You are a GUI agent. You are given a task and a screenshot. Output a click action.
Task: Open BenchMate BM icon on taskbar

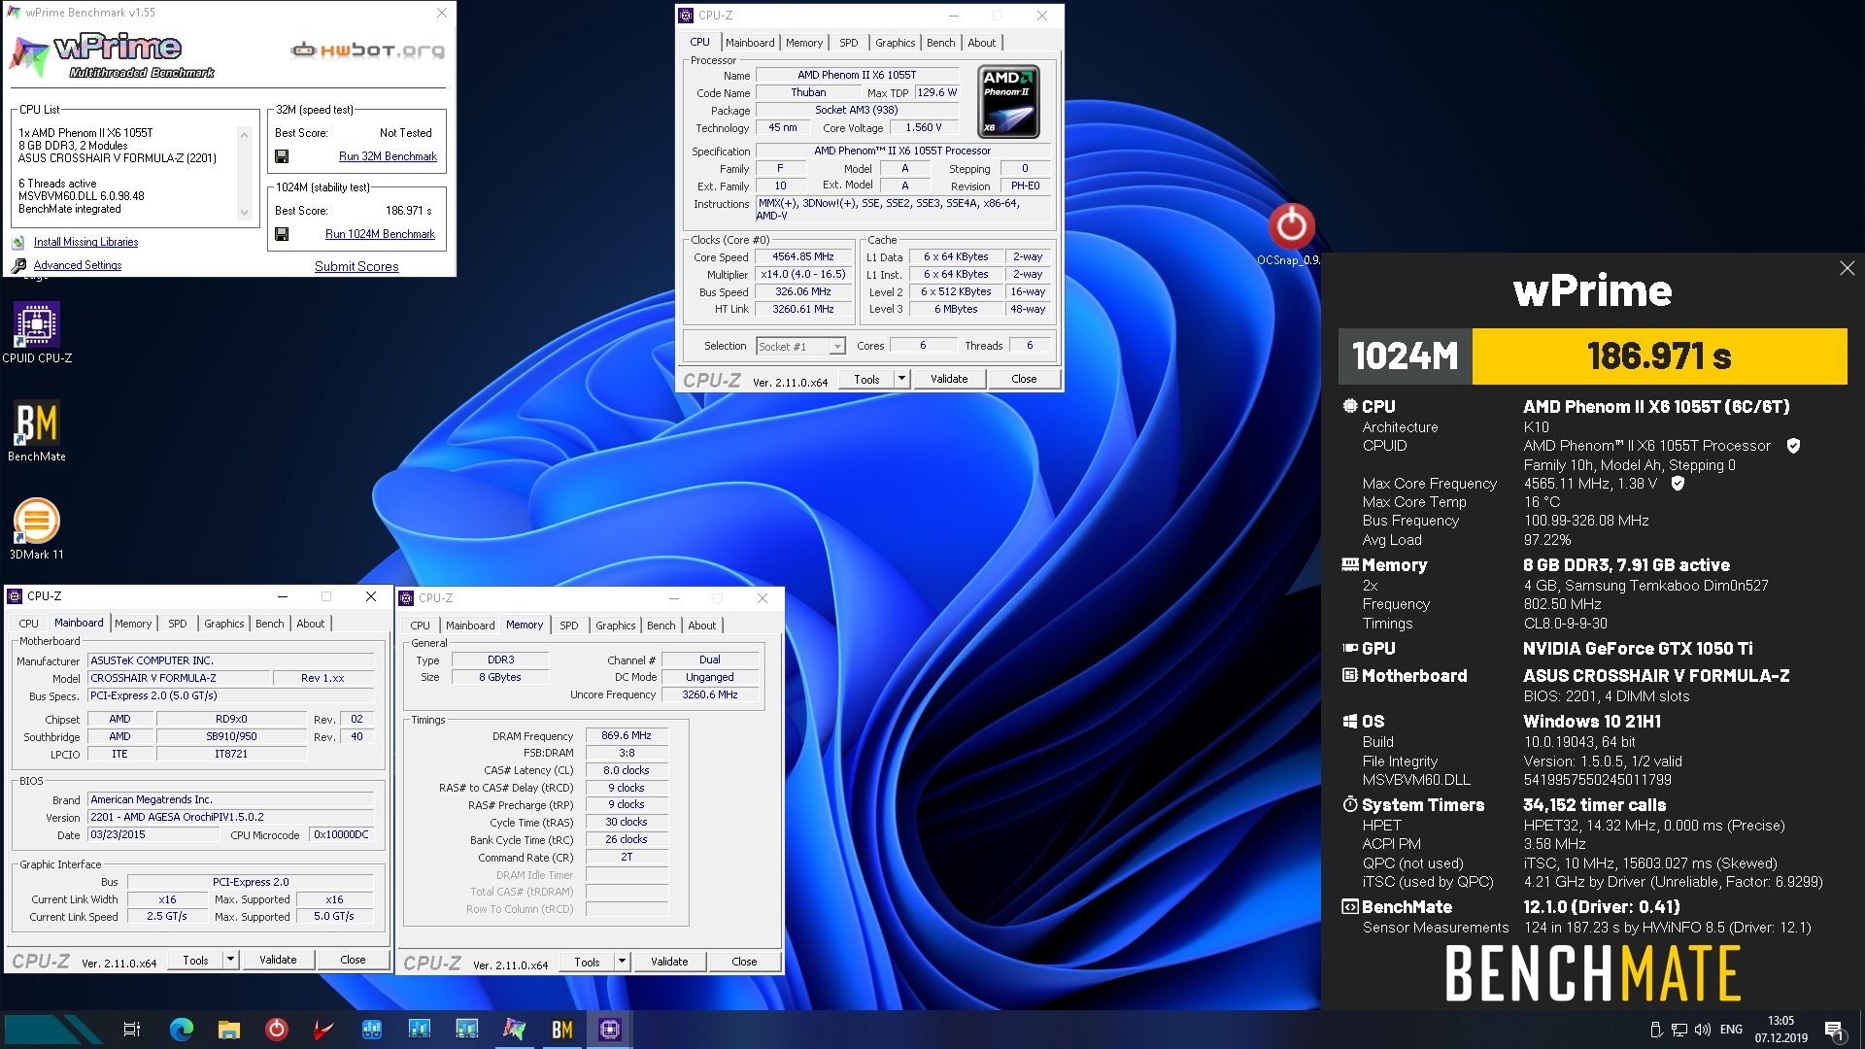[x=562, y=1030]
